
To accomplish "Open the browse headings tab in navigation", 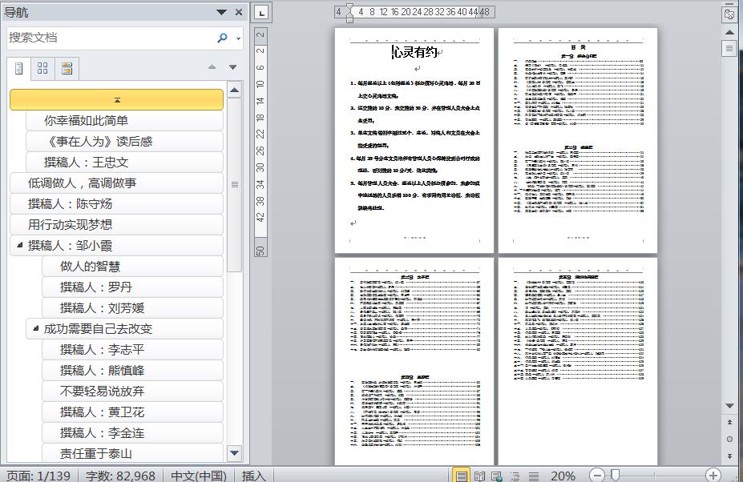I will (19, 69).
